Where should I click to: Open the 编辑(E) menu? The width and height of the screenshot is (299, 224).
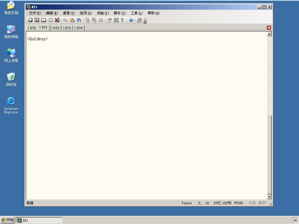point(52,13)
